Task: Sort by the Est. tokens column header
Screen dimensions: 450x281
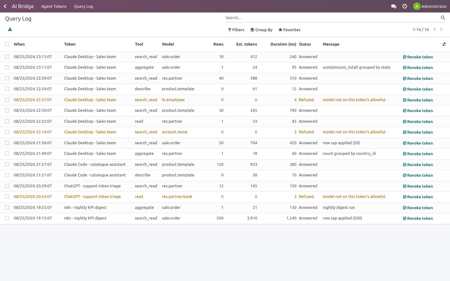Action: [x=247, y=44]
